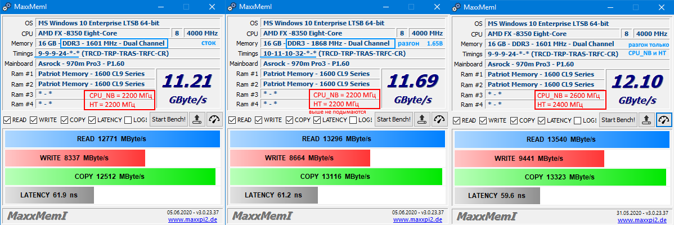The height and width of the screenshot is (225, 674).
Task: Start Bench! in the right window
Action: pyautogui.click(x=618, y=119)
